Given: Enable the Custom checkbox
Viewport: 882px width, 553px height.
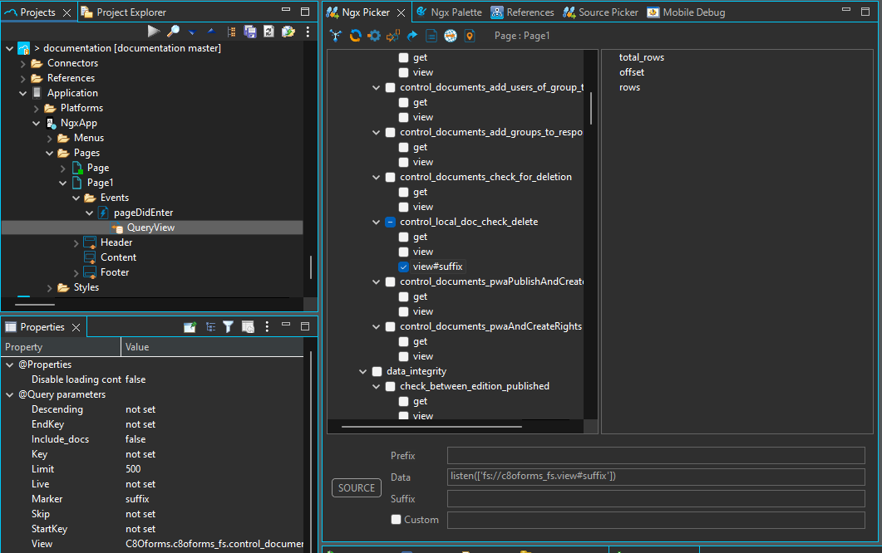Looking at the screenshot, I should click(x=397, y=520).
